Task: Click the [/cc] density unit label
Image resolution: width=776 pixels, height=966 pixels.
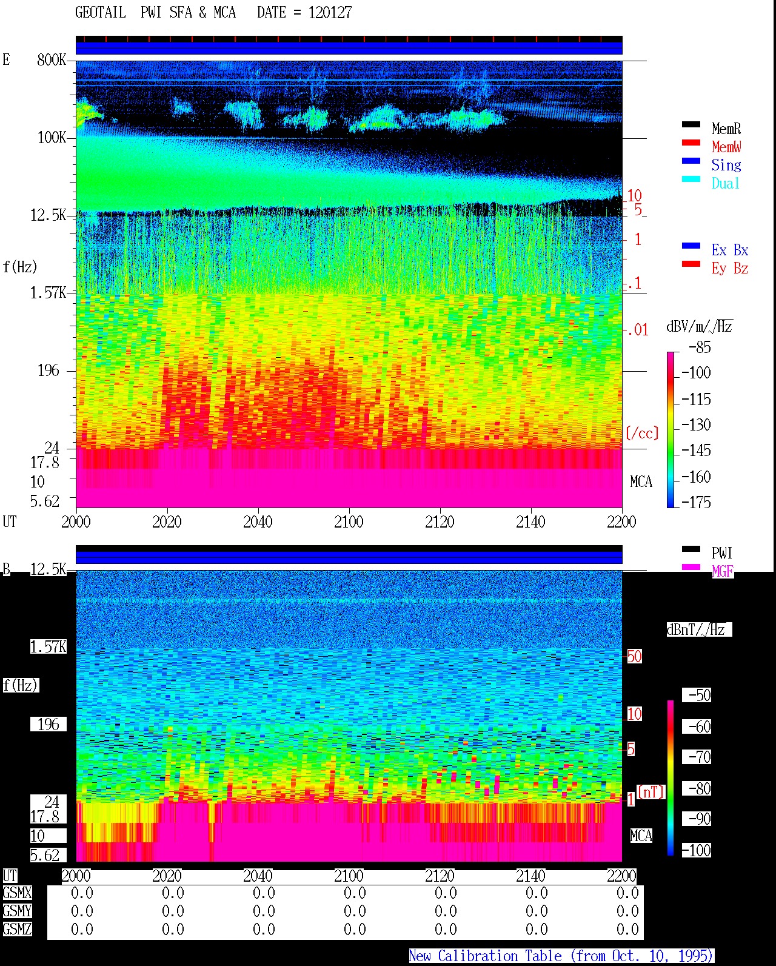Action: click(x=642, y=433)
